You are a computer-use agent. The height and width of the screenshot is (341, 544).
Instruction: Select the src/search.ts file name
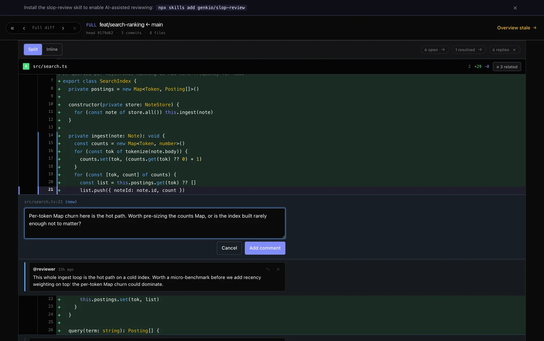point(50,66)
